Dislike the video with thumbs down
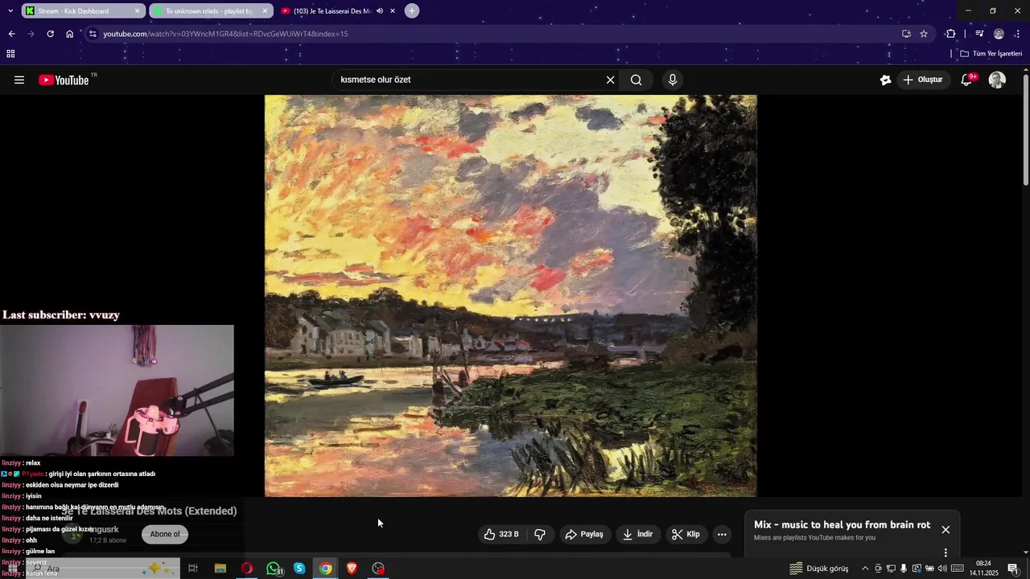The width and height of the screenshot is (1030, 579). coord(540,534)
